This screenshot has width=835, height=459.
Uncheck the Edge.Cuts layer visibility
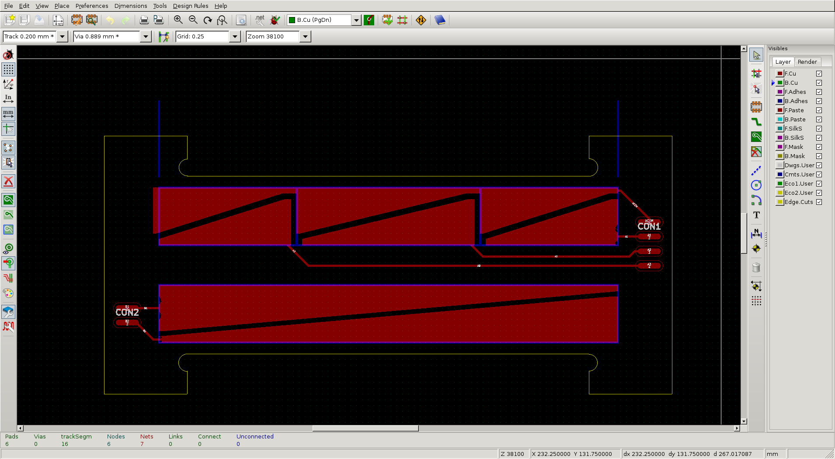coord(819,202)
